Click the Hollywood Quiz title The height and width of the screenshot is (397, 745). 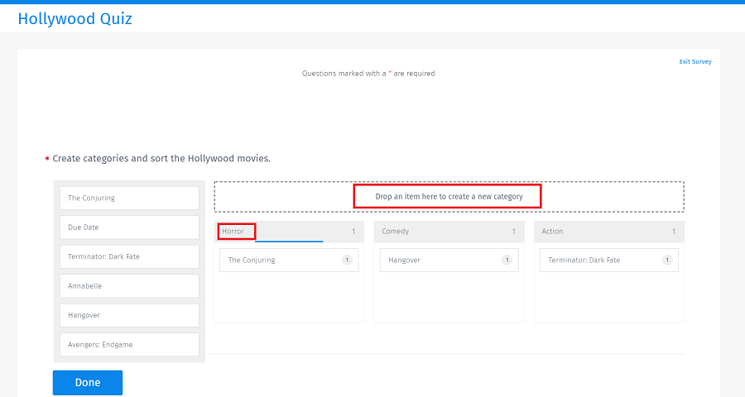(x=74, y=18)
